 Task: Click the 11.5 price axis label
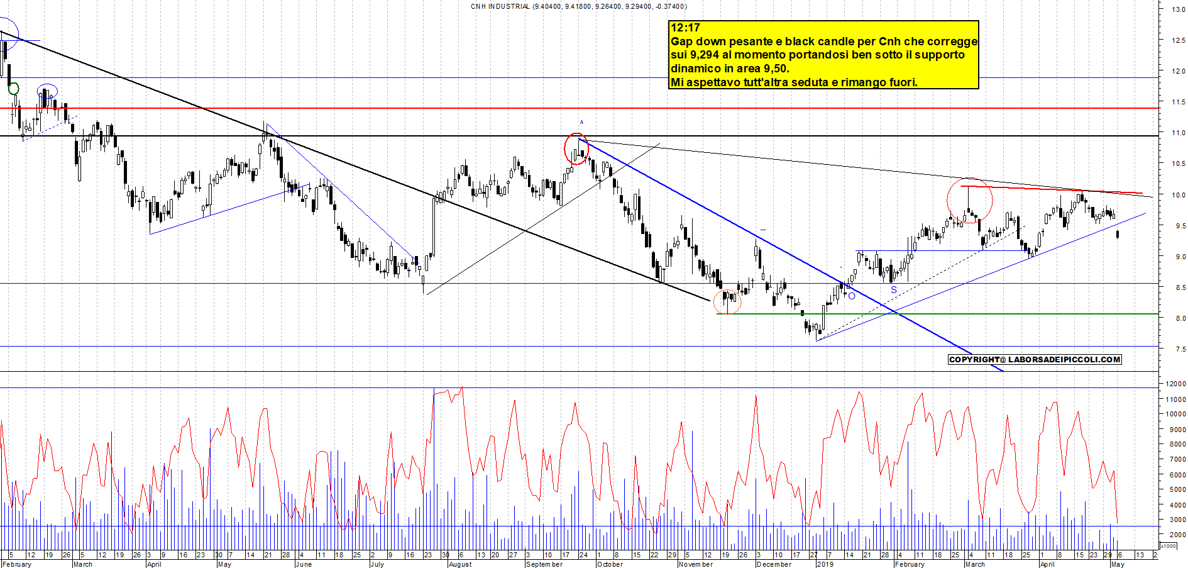click(1178, 102)
